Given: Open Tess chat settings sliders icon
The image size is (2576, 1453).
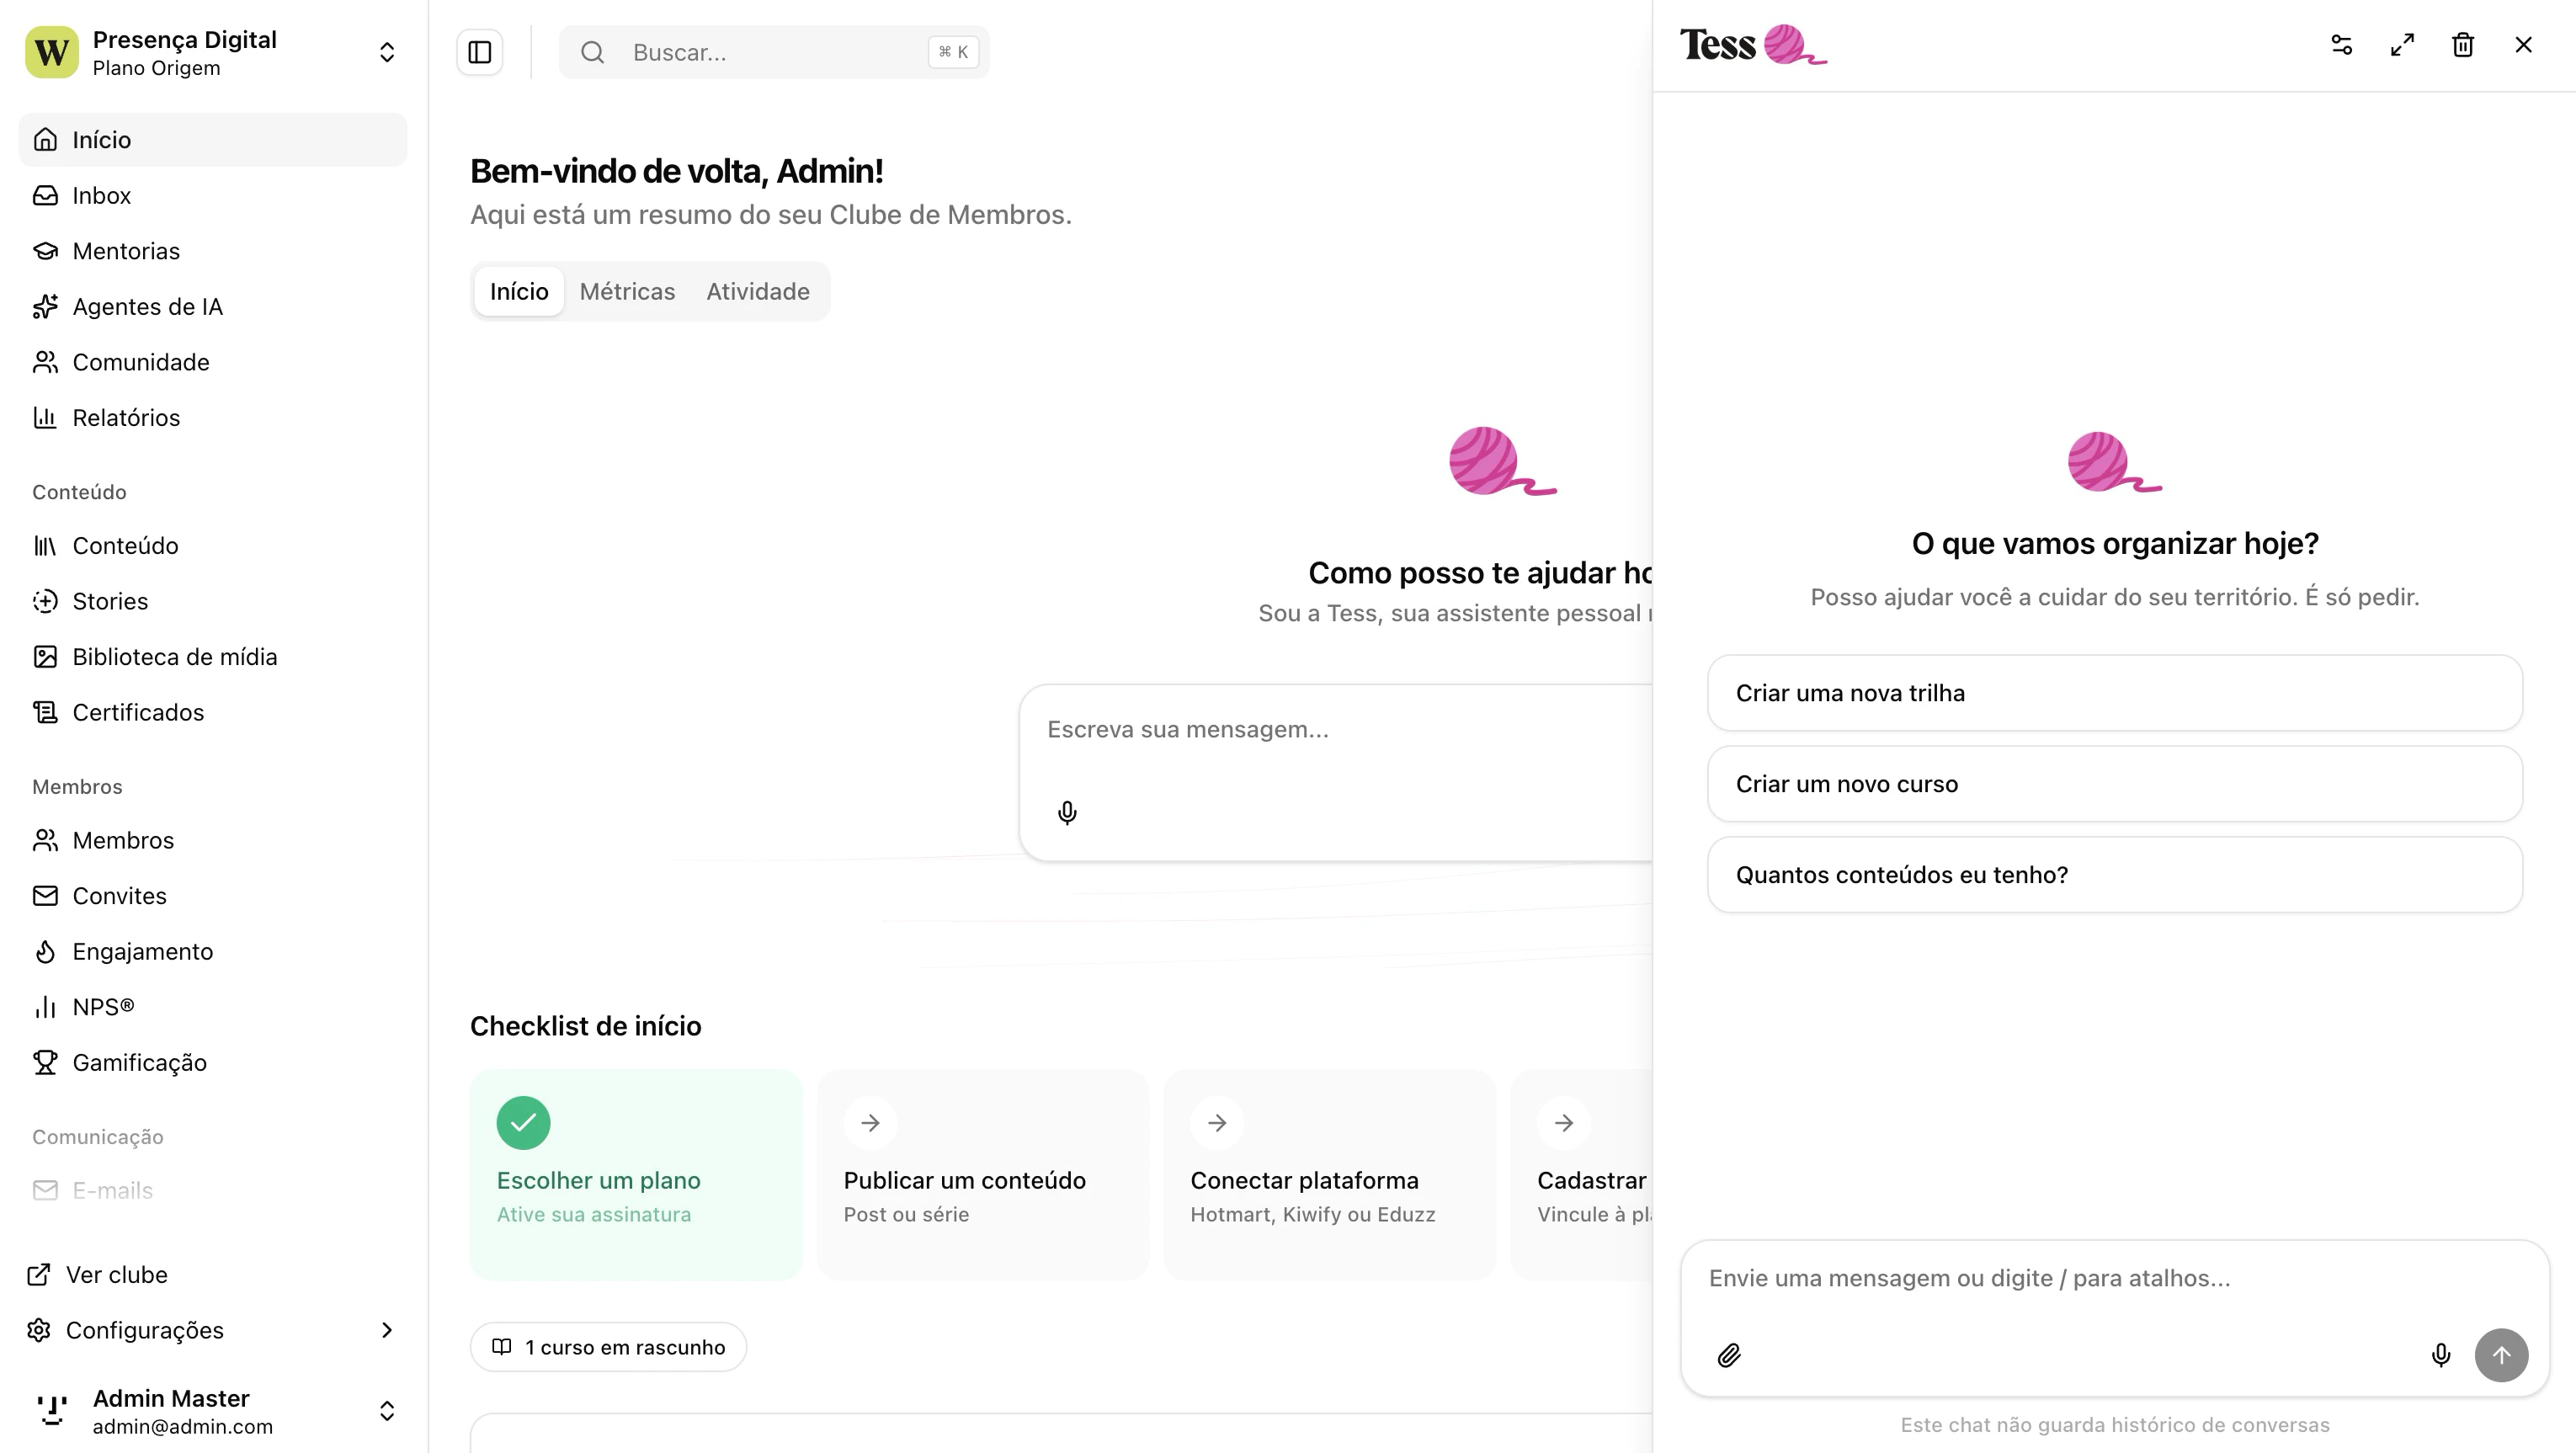Looking at the screenshot, I should [x=2341, y=45].
